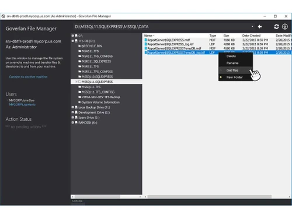Click the TFS DB (D:) drive icon
The image size is (292, 219).
pyautogui.click(x=77, y=41)
